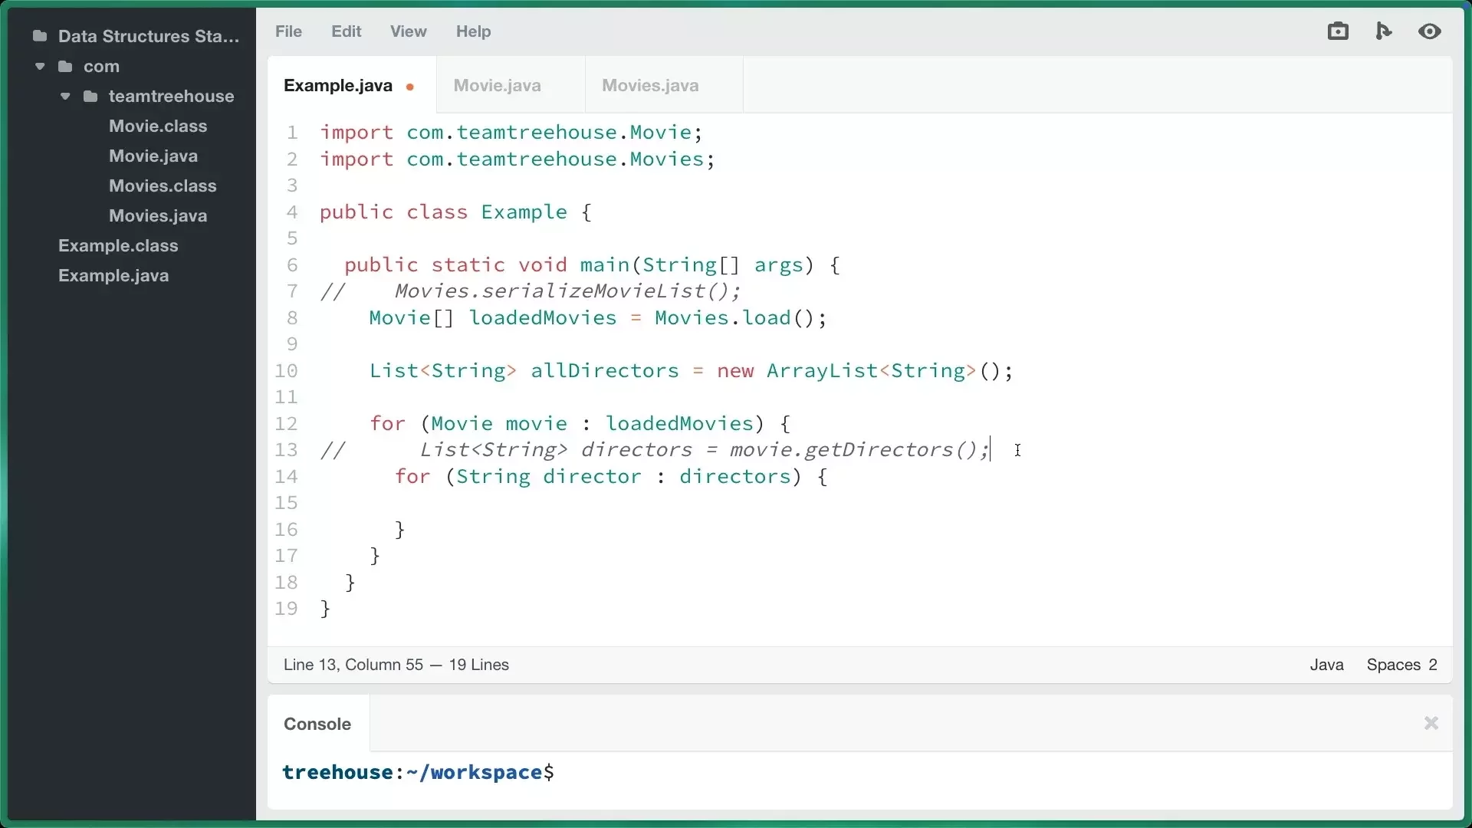Click the snapshot camera icon
The image size is (1472, 828).
[1338, 31]
